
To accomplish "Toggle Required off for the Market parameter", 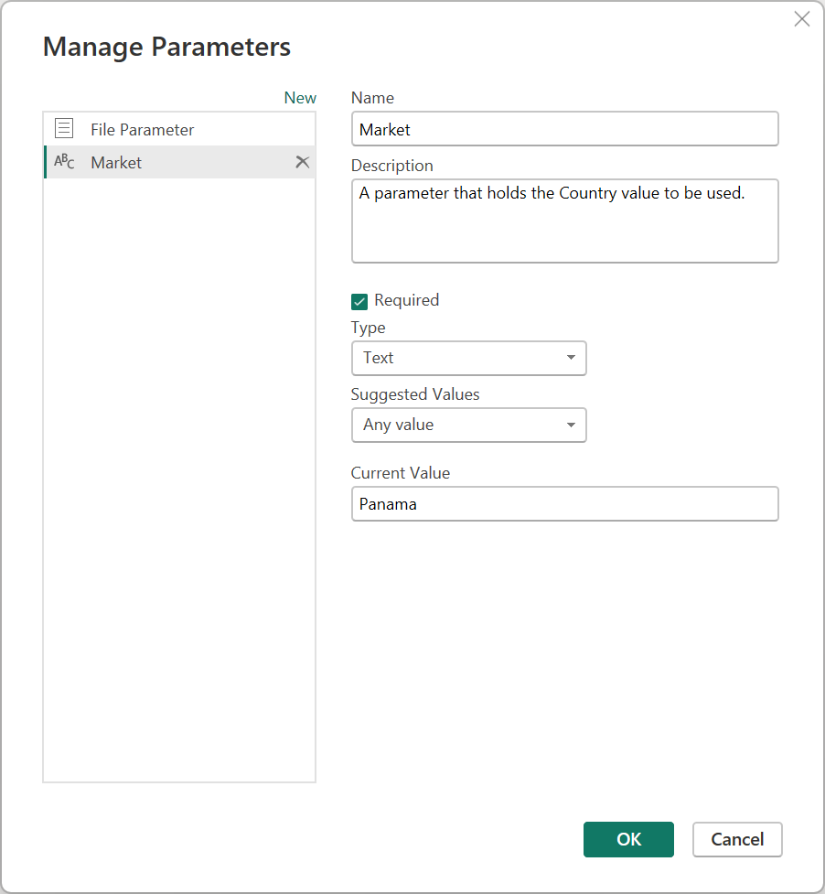I will 359,300.
